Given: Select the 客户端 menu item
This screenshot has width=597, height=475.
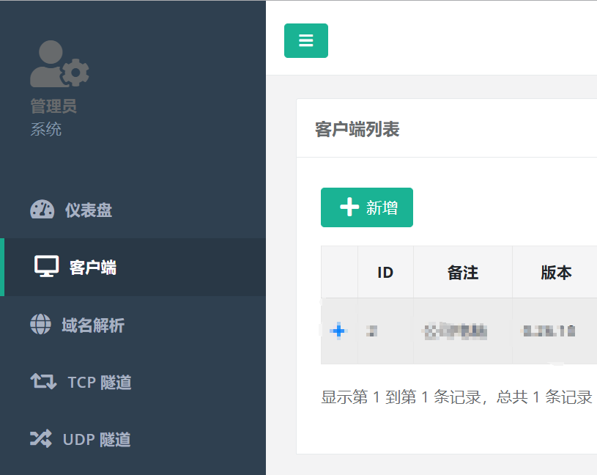Looking at the screenshot, I should [93, 268].
